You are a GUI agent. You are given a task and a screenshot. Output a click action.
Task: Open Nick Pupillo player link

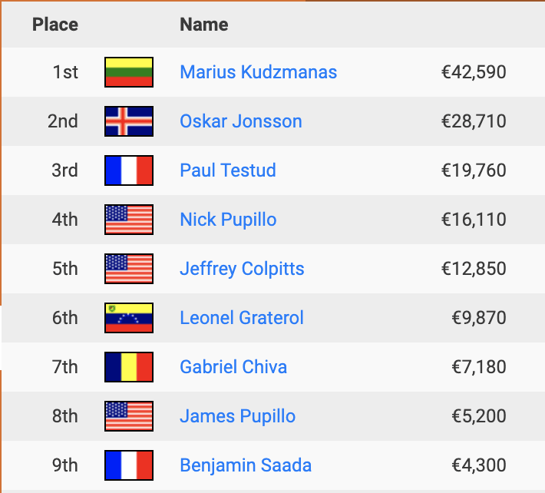tap(228, 220)
